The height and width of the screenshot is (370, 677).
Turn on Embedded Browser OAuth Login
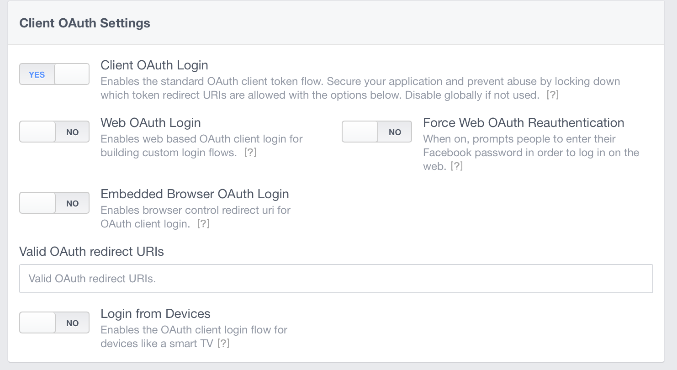54,203
